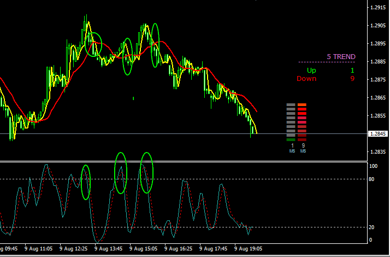Click the stochastic 80 level scale label
The image size is (390, 257).
(x=374, y=179)
